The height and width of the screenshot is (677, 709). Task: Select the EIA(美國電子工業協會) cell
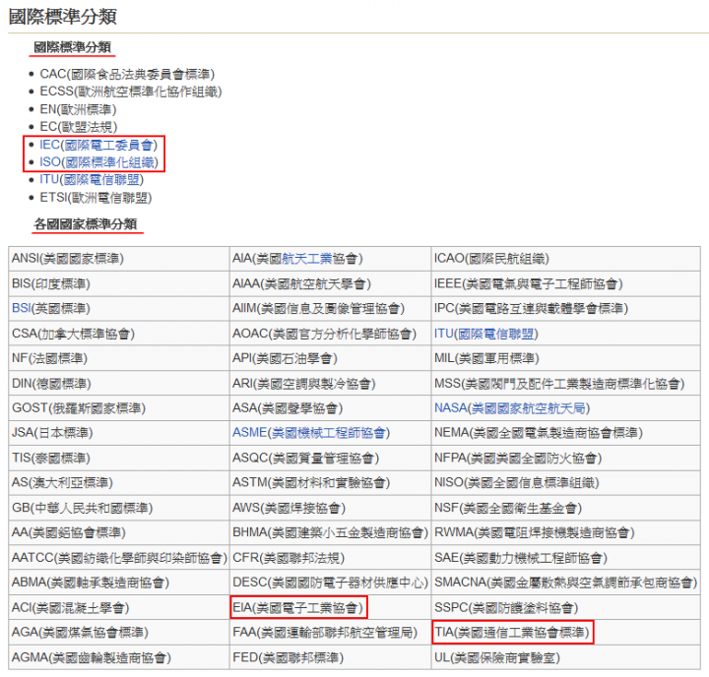[331, 607]
